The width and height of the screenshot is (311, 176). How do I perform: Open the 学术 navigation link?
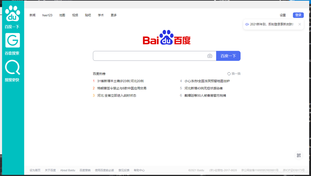tap(101, 15)
